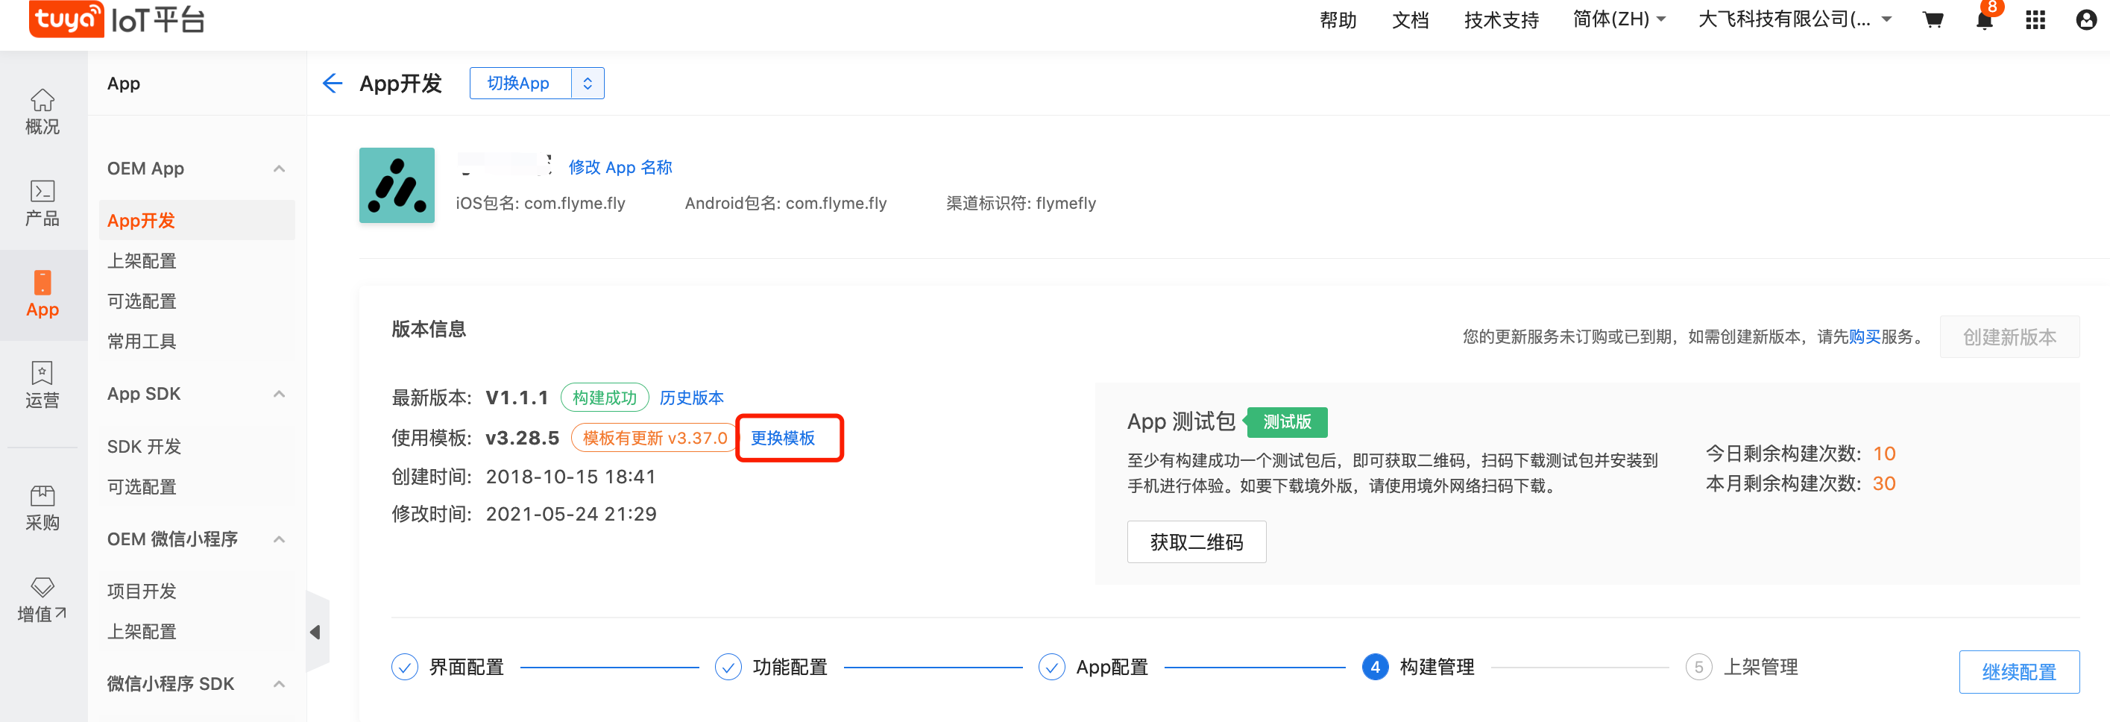This screenshot has width=2110, height=722.
Task: Open the 简体(ZH) language dropdown
Action: [1619, 19]
